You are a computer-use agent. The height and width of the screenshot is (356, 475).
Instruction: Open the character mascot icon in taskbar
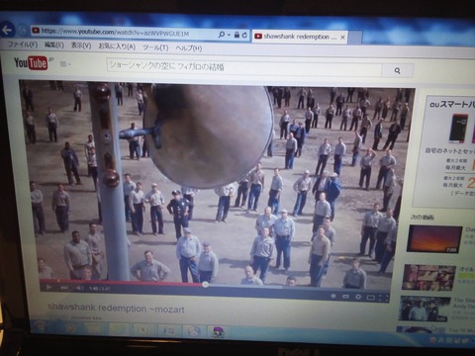click(x=218, y=331)
